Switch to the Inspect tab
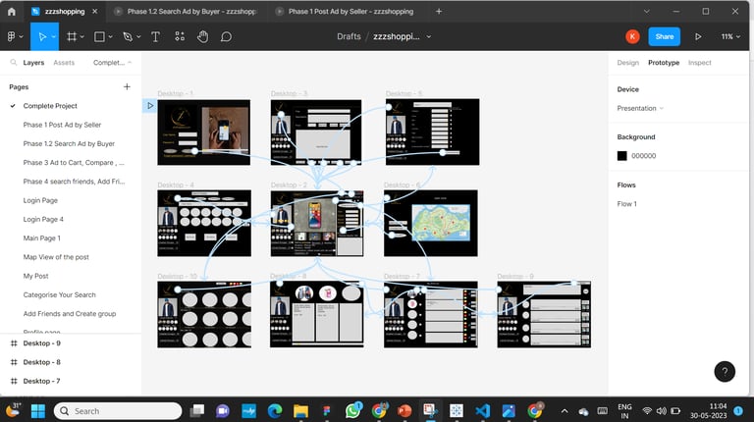Screen dimensions: 754x422 (700, 63)
